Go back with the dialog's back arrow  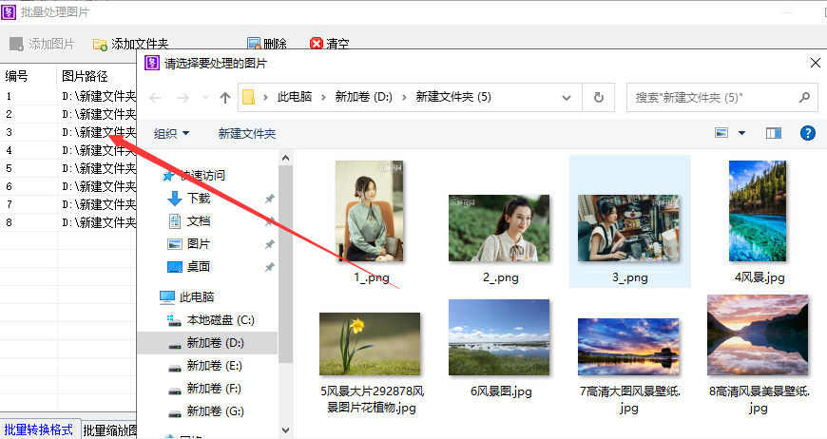pyautogui.click(x=155, y=98)
